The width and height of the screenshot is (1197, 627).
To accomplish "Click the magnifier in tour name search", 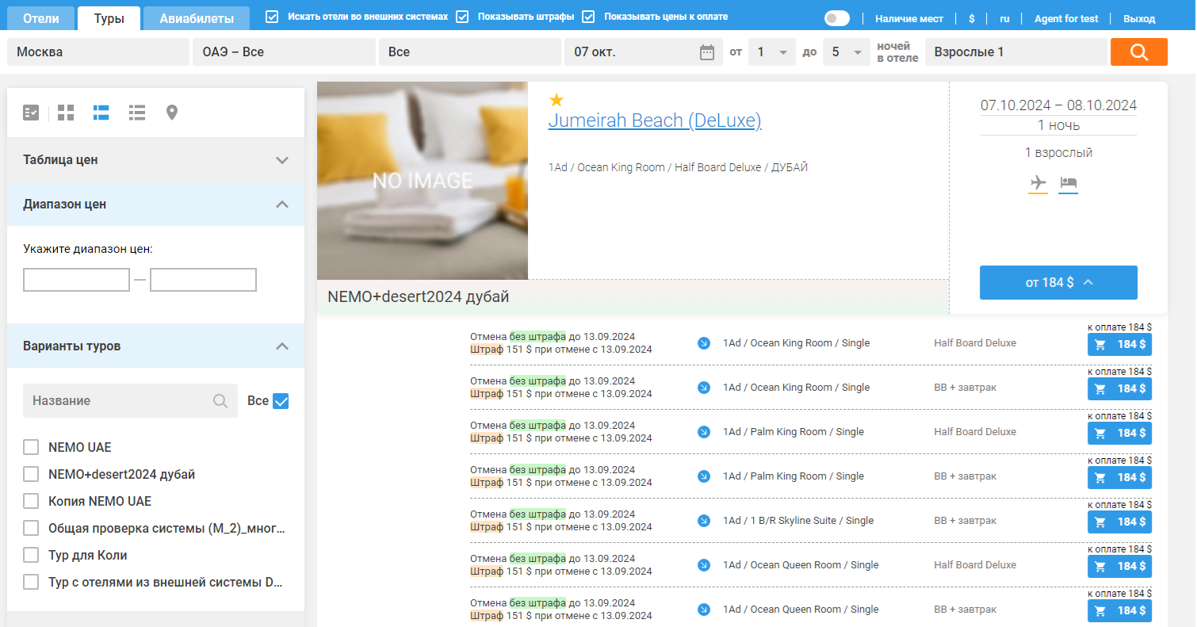I will [x=220, y=401].
